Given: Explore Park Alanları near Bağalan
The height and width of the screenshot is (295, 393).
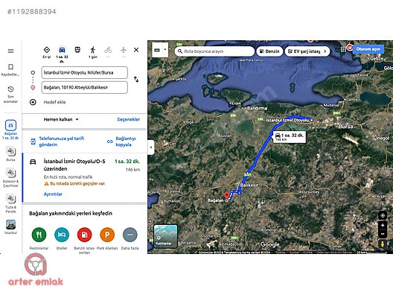Looking at the screenshot, I should click(107, 238).
